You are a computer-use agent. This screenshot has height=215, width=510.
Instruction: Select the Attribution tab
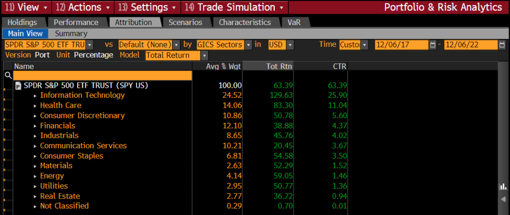pyautogui.click(x=133, y=22)
